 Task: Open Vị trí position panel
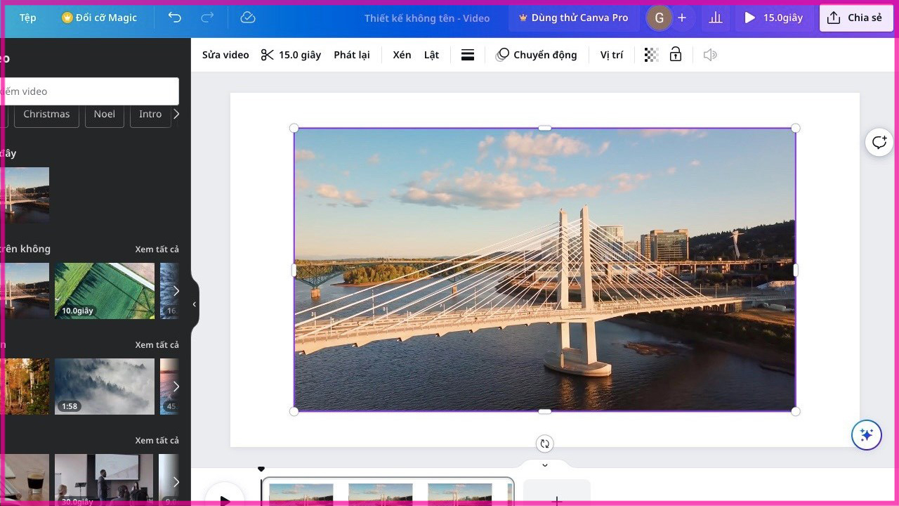tap(612, 55)
